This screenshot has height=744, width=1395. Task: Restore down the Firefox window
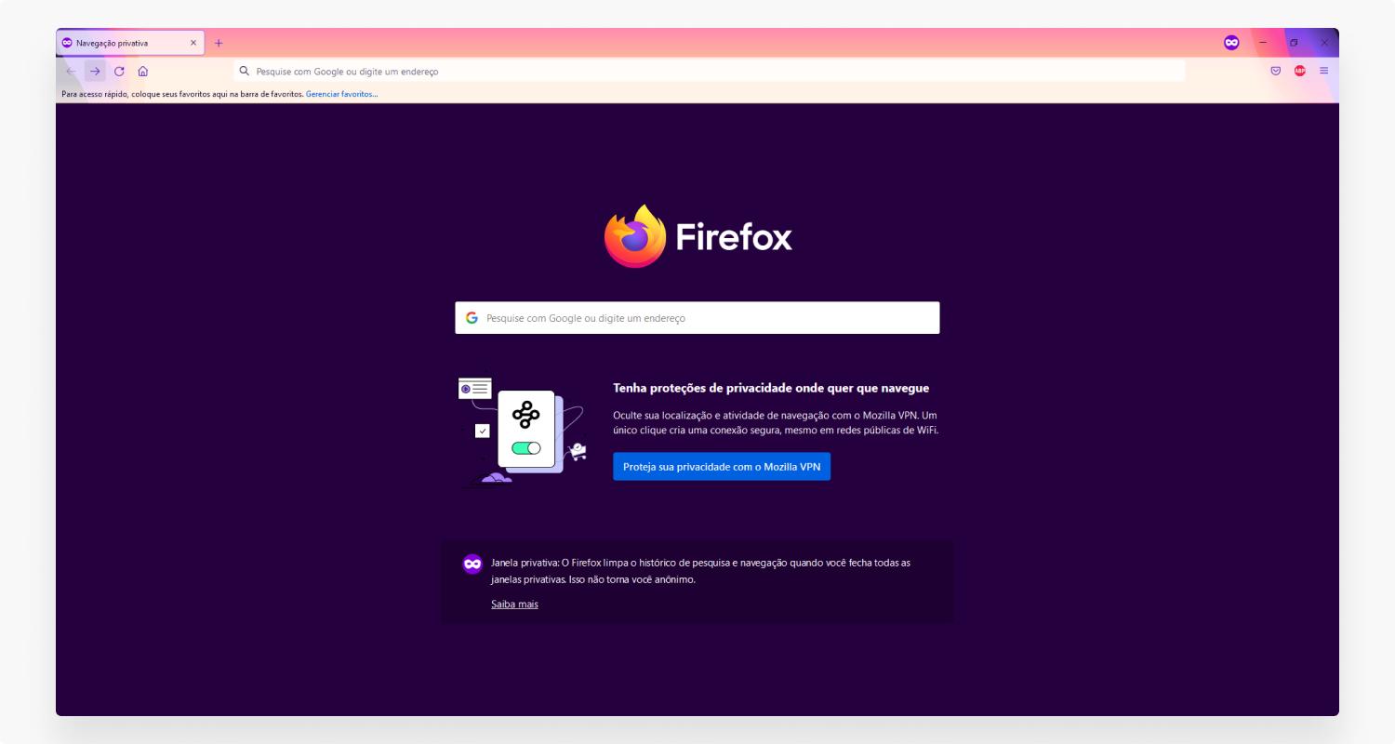coord(1294,43)
